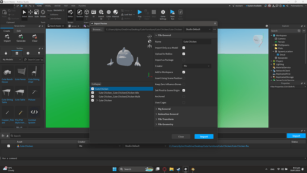Open Toolbox marketplace bag tab
307x173 pixels.
point(6,53)
